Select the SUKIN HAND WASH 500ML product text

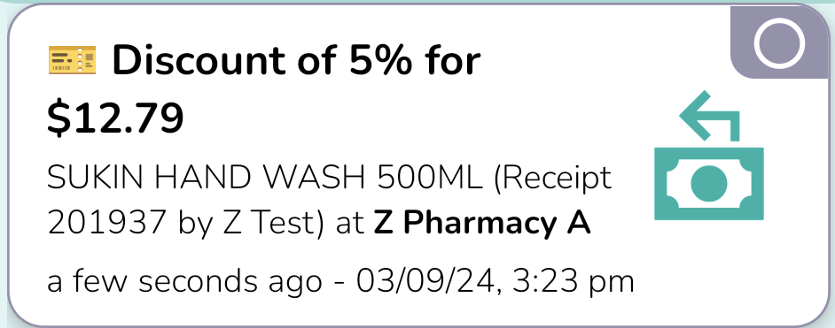(265, 178)
